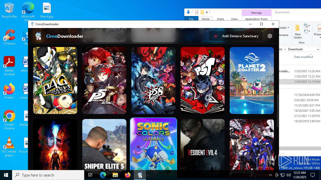Image resolution: width=321 pixels, height=180 pixels.
Task: Click the CirnoDownloader taskbar icon
Action: [140, 175]
